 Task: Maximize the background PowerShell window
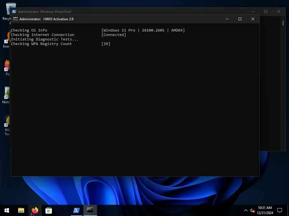(x=266, y=12)
